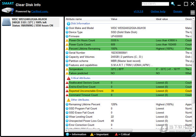Click the Command Timeout Count row label
Image resolution: width=196 pixels, height=137 pixels.
(83, 95)
